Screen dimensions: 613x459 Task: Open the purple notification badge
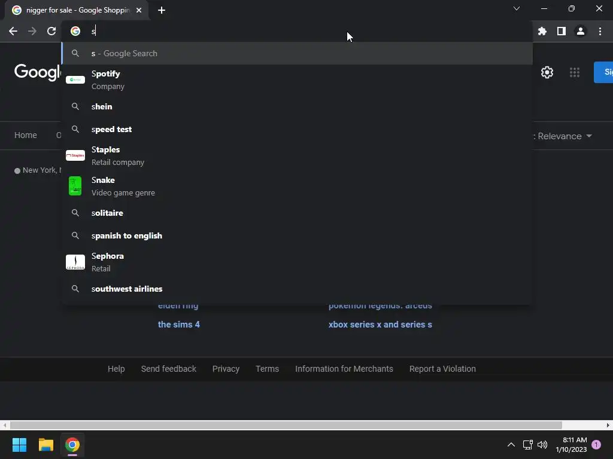[596, 445]
